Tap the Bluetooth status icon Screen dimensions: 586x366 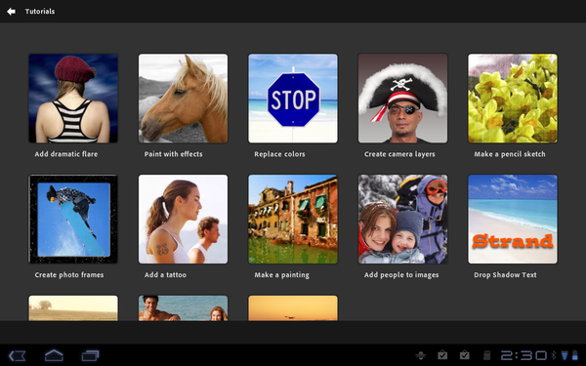click(x=554, y=355)
